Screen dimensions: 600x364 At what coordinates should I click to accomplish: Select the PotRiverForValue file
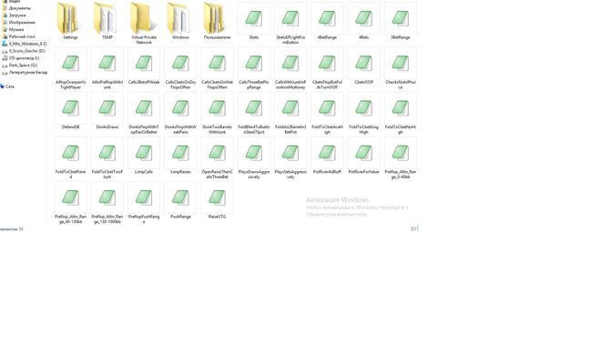363,156
